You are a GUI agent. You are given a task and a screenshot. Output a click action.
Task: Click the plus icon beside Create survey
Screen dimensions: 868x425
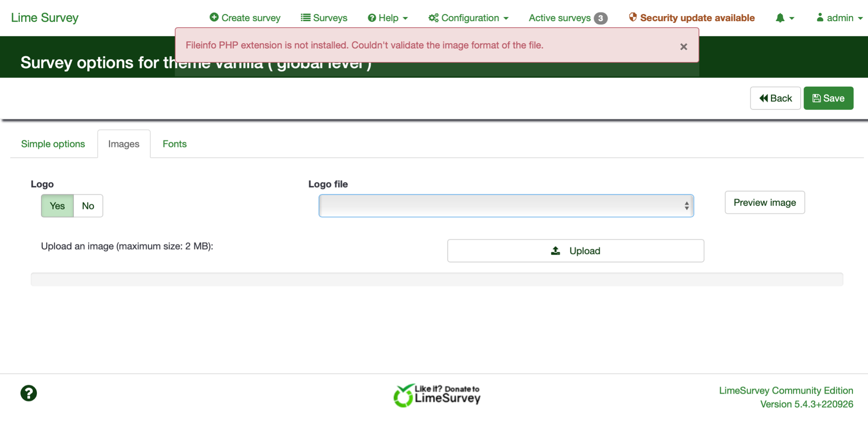pyautogui.click(x=214, y=17)
